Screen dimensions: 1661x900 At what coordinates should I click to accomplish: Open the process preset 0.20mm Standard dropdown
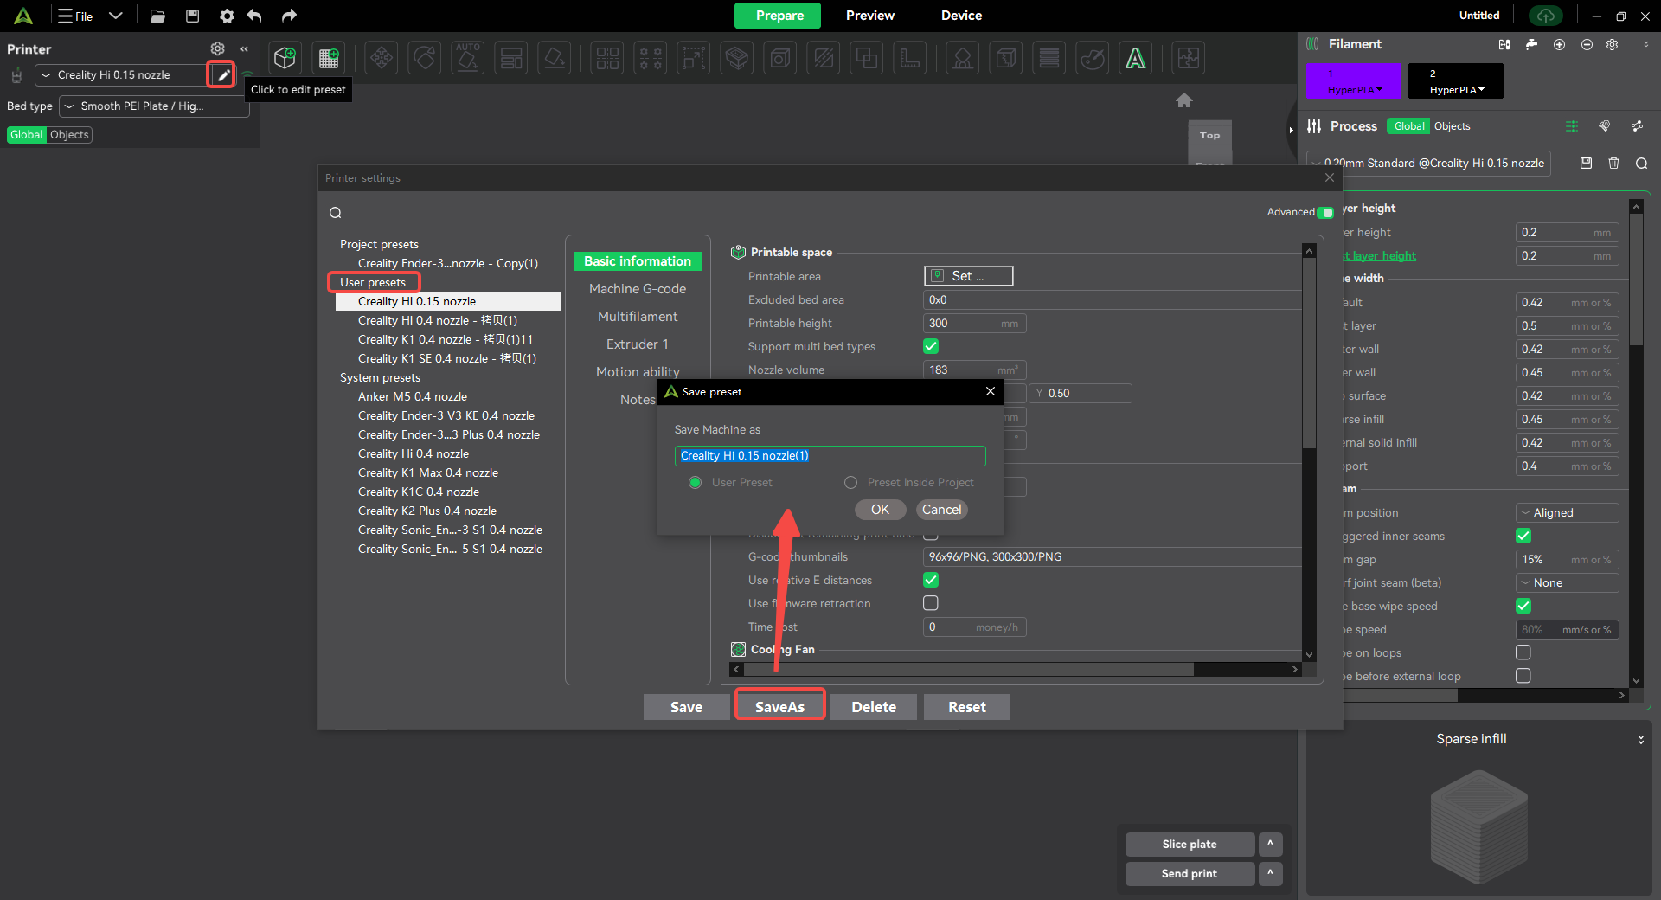[1428, 163]
